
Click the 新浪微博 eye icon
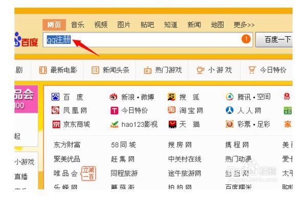(114, 97)
